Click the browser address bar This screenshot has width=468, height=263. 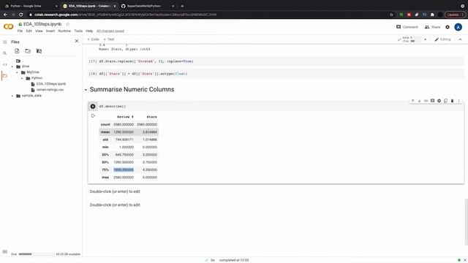209,15
